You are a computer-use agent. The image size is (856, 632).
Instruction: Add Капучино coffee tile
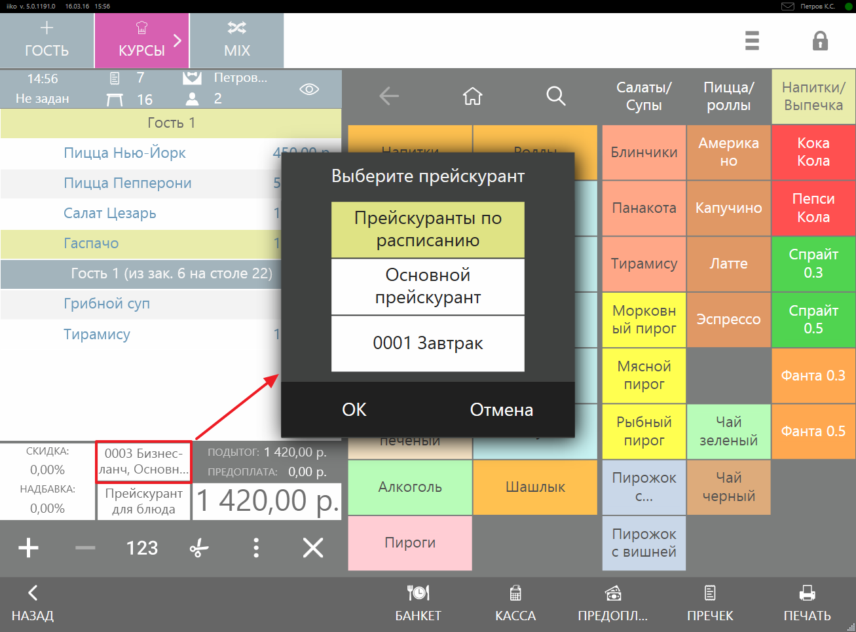[728, 208]
